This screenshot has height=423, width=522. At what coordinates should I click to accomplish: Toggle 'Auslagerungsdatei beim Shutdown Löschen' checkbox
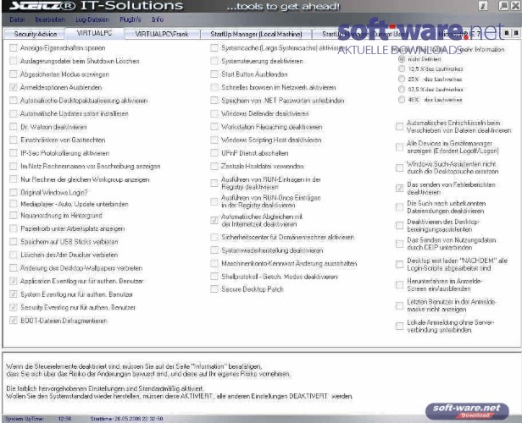(14, 61)
